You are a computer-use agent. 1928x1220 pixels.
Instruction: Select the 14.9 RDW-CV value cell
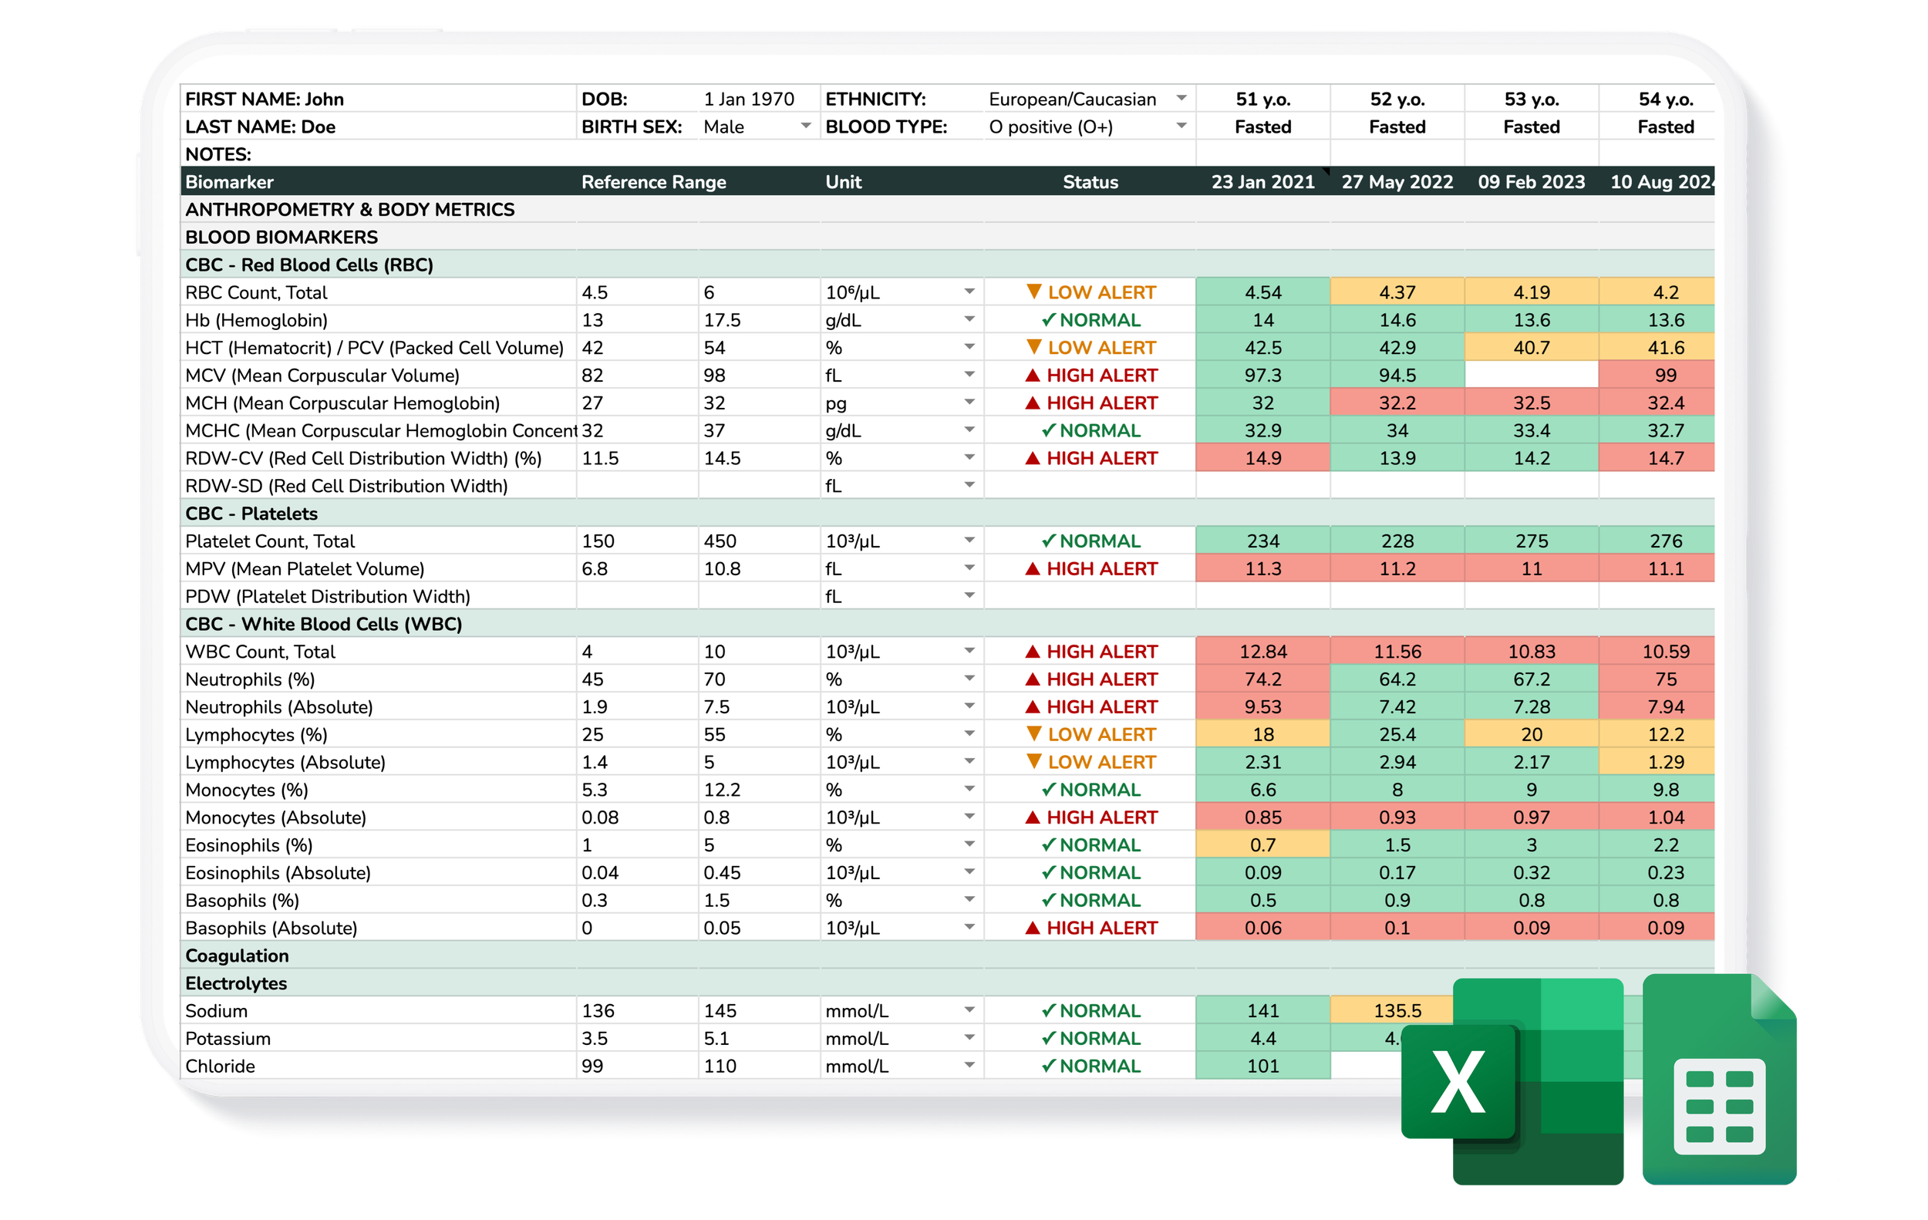[x=1262, y=459]
